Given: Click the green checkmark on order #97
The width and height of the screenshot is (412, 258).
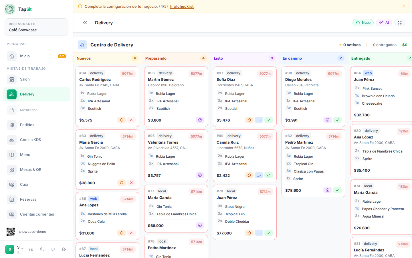Looking at the screenshot, I should coord(269,120).
